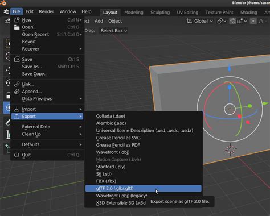The image size is (270, 216).
Task: Click the Append paperclip icon entry
Action: 17,92
